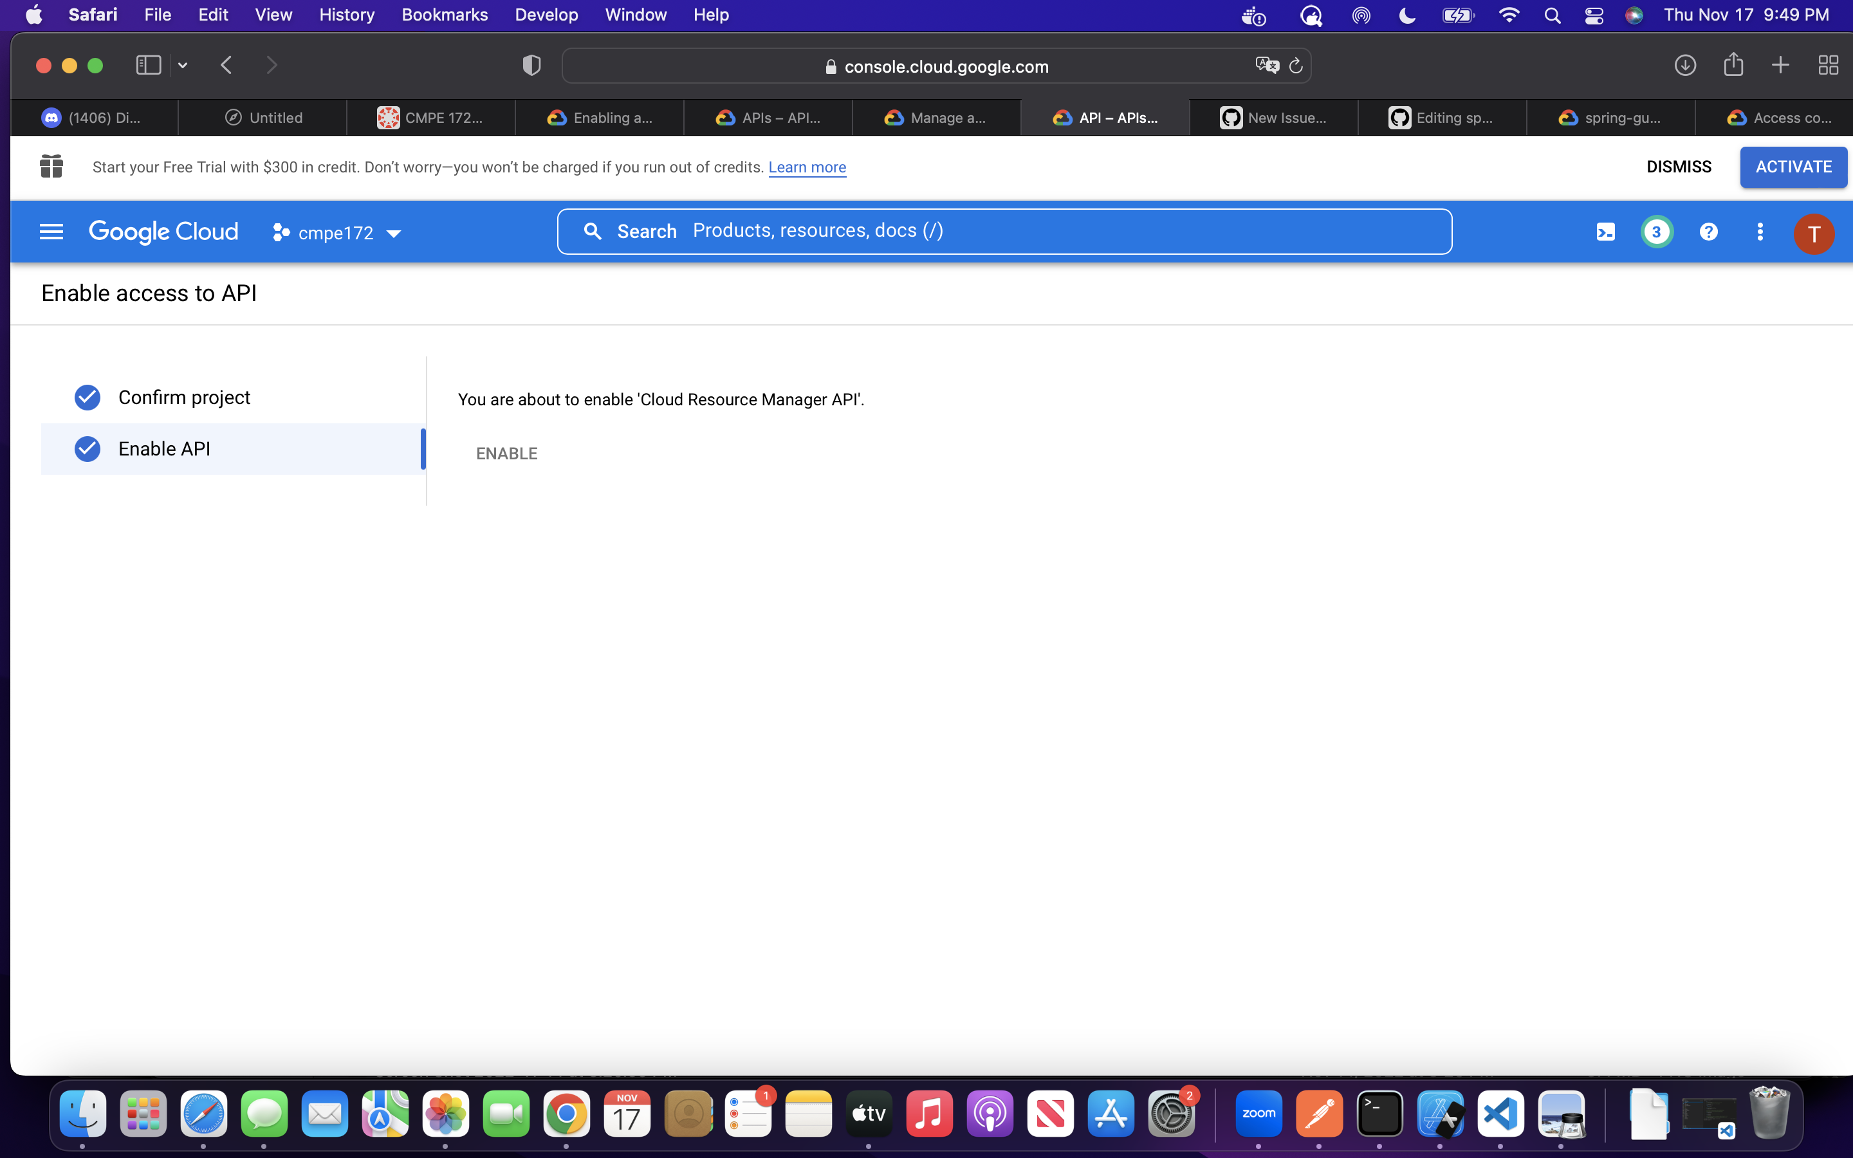This screenshot has width=1853, height=1158.
Task: Open notifications badge showing 3
Action: click(x=1656, y=232)
